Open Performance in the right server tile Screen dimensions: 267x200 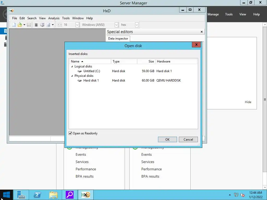(x=151, y=169)
